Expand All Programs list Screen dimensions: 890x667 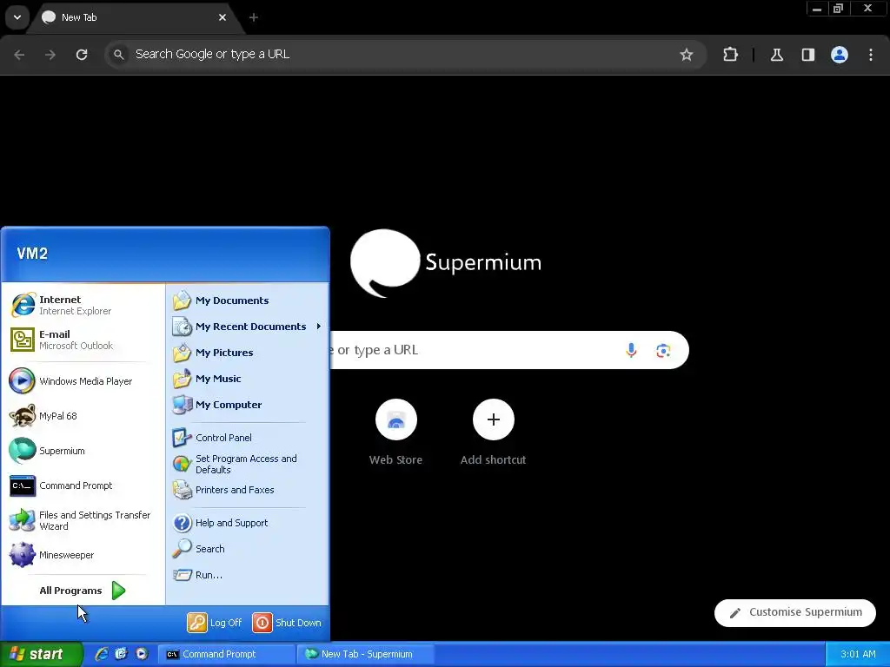click(83, 591)
